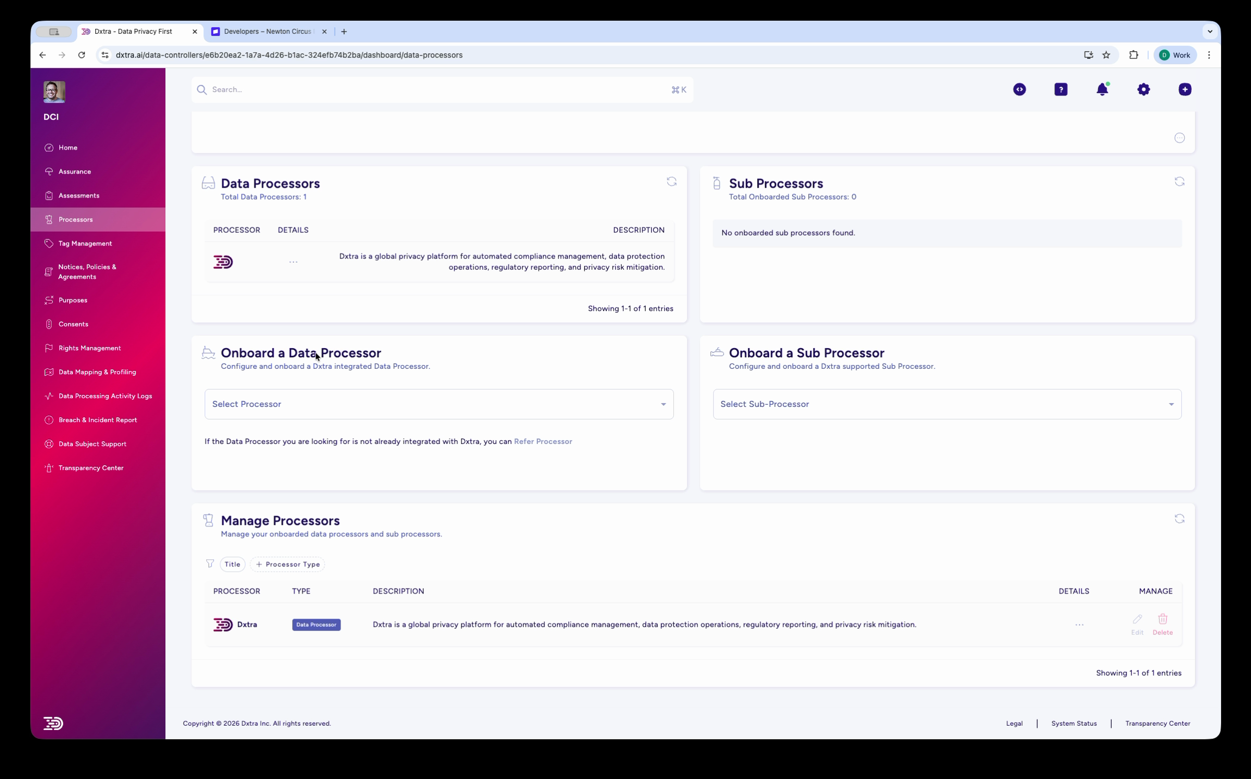1251x779 pixels.
Task: Refresh the Data Processors panel
Action: (672, 181)
